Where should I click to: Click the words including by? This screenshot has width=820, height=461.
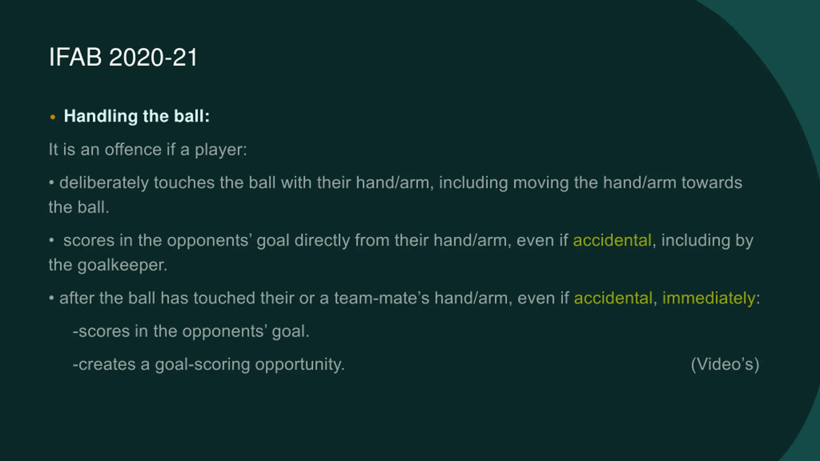coord(707,241)
